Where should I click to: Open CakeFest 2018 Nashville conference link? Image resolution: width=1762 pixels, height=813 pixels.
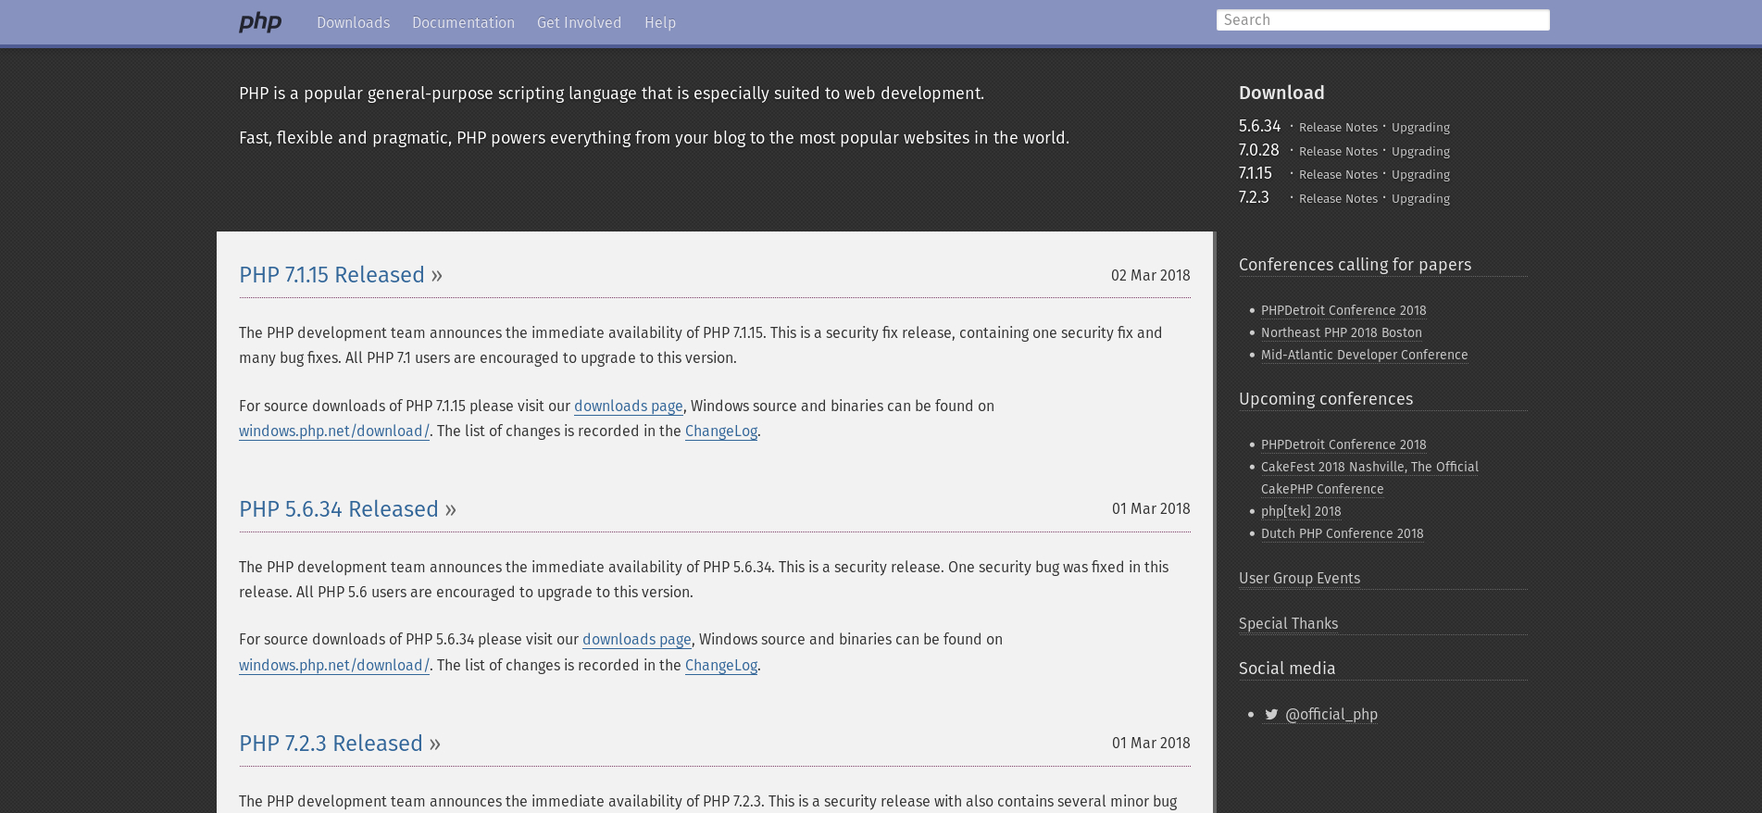[x=1369, y=479]
